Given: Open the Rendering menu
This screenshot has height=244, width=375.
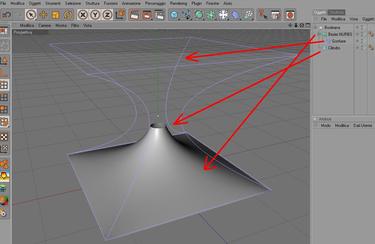Looking at the screenshot, I should pyautogui.click(x=178, y=3).
